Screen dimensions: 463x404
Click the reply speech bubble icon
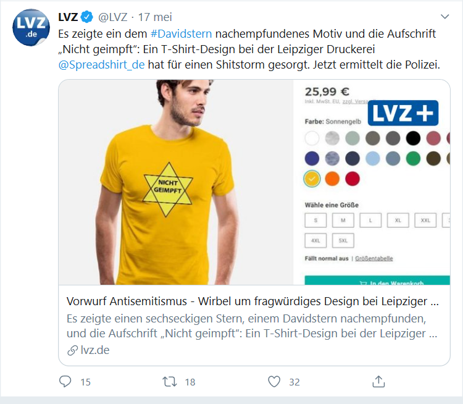[x=65, y=381]
